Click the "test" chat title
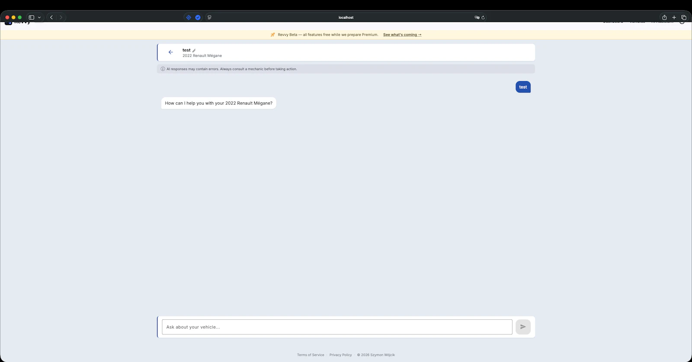Viewport: 692px width, 362px height. pyautogui.click(x=186, y=50)
